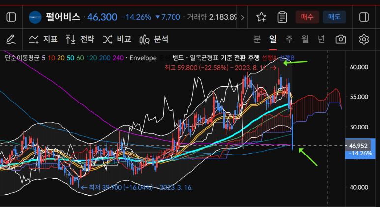Click the 펄어비스 stock name
Viewport: 380px width, 207px height.
click(x=63, y=17)
